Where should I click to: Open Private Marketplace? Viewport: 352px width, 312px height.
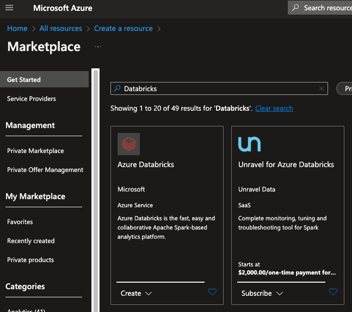click(x=35, y=151)
